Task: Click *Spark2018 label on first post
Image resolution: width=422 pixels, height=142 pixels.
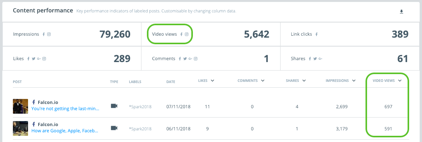Action: pos(140,107)
